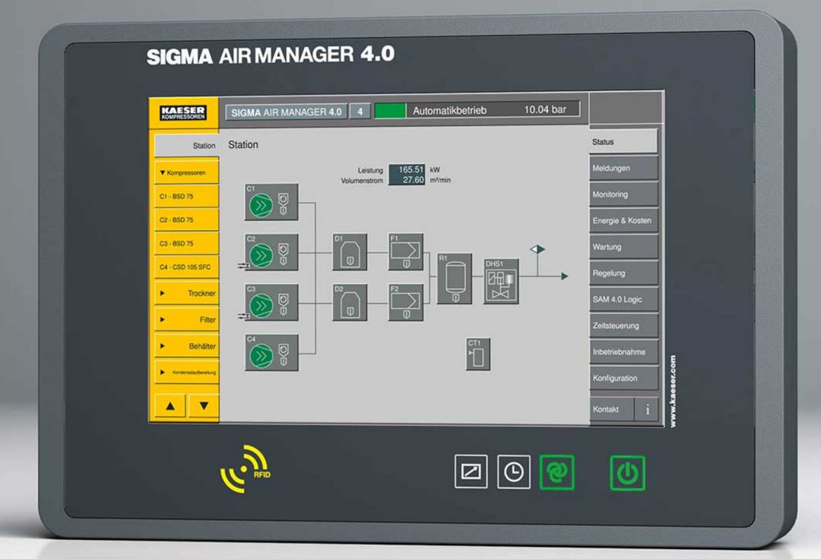Click the www.kaeser.com link

(x=673, y=391)
